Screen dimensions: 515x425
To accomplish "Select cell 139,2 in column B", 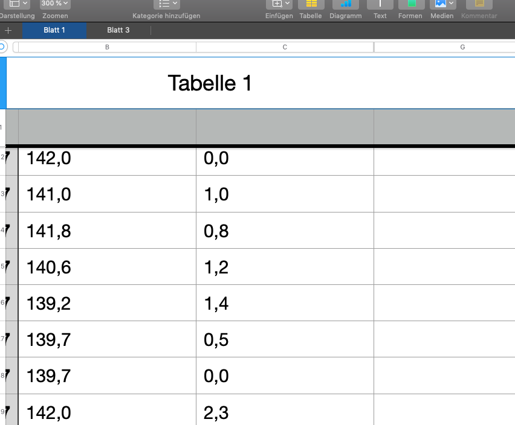I will [108, 303].
